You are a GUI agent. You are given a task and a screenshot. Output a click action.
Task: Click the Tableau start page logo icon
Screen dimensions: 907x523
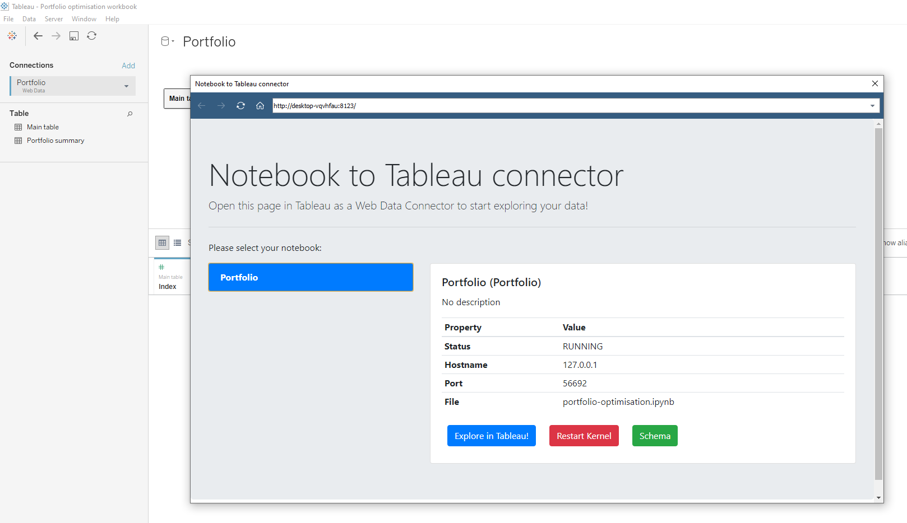pos(12,36)
